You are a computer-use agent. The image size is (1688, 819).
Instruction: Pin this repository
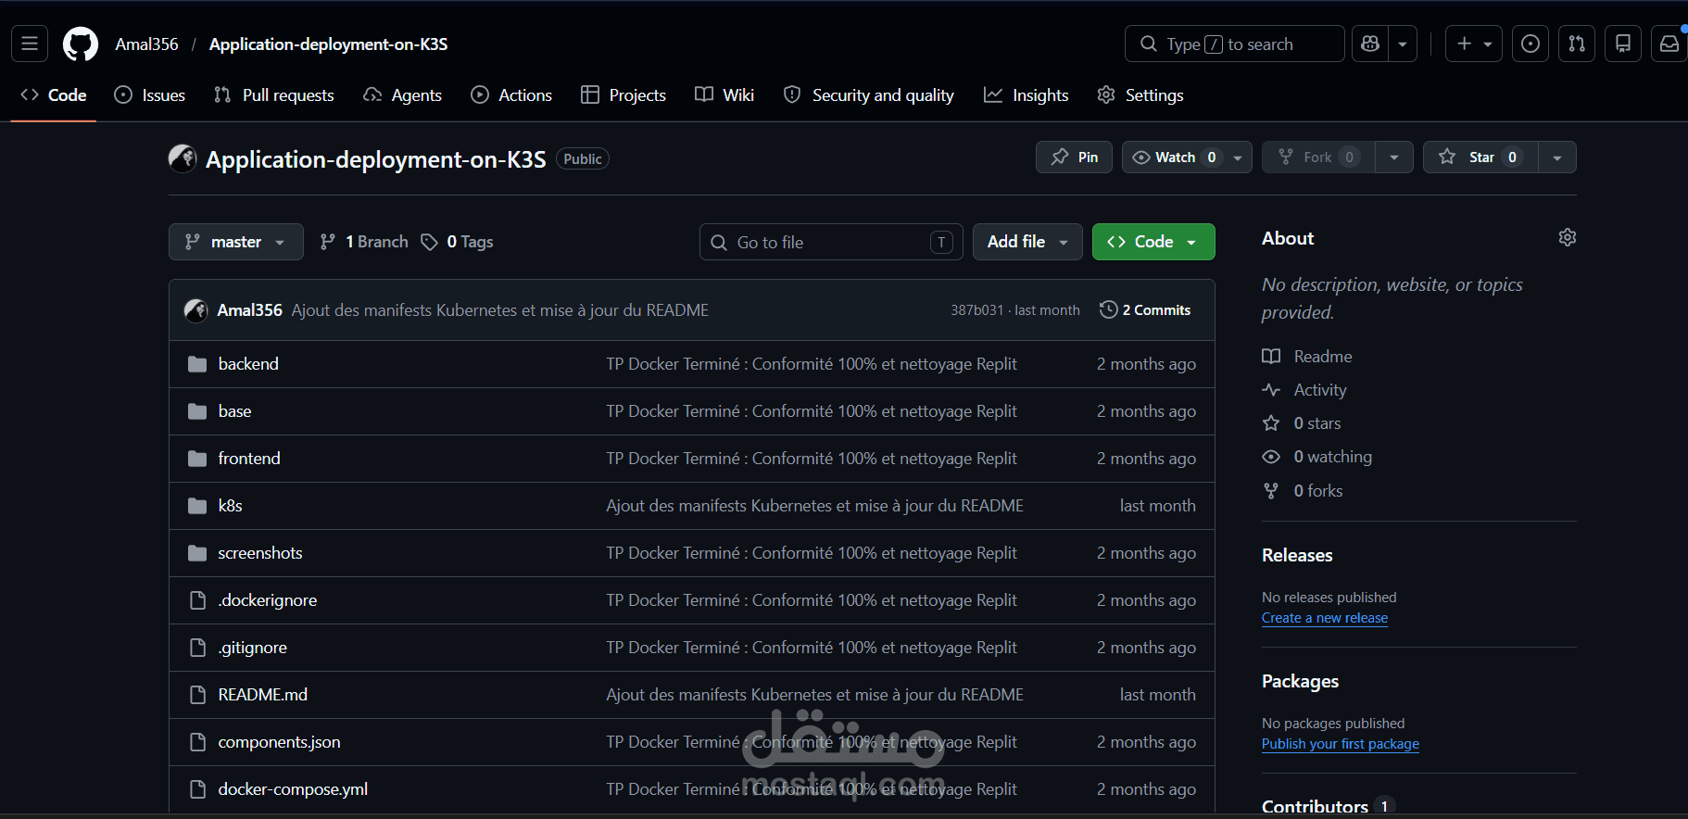pos(1075,157)
